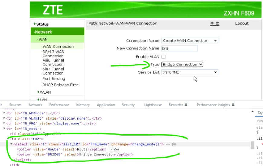Switch to DevTools Performance tab
The height and width of the screenshot is (166, 263).
click(x=59, y=105)
